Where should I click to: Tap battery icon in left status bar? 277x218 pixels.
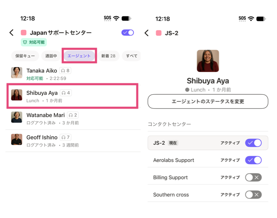click(126, 19)
